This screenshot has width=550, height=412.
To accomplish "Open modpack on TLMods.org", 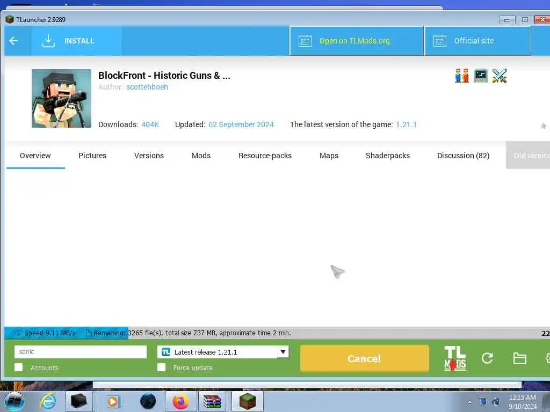I will [x=357, y=41].
